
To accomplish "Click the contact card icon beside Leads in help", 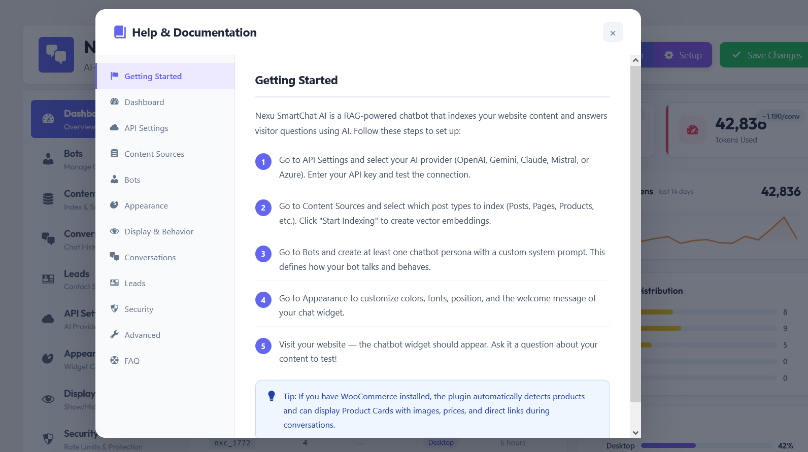I will pos(114,283).
